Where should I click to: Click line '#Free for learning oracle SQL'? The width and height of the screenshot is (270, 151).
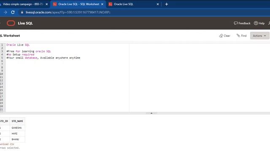pos(29,51)
